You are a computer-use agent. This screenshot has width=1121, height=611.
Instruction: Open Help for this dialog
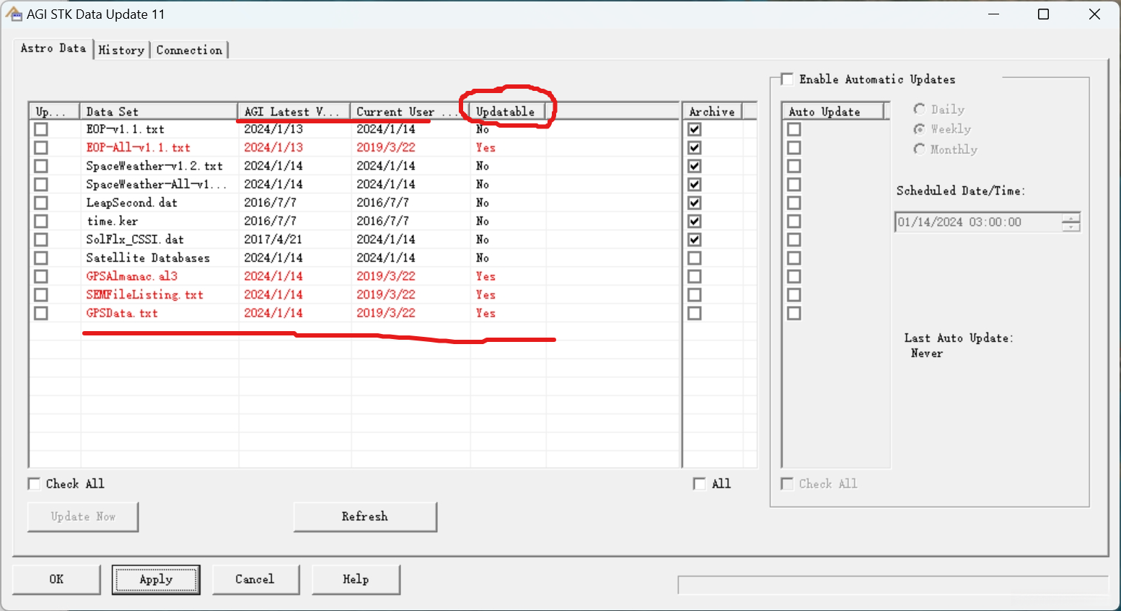pyautogui.click(x=356, y=579)
